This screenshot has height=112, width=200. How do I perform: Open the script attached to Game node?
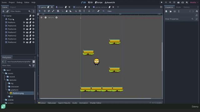point(30,16)
